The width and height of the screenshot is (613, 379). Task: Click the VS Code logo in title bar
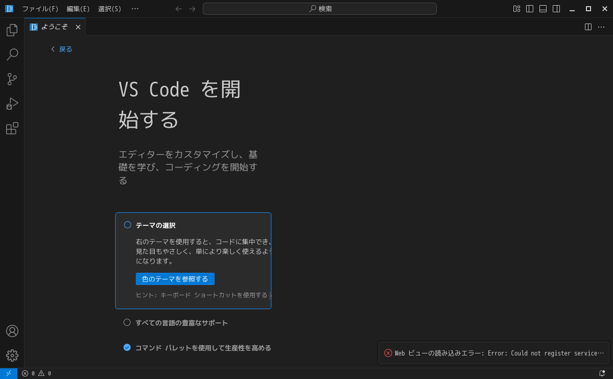tap(9, 9)
